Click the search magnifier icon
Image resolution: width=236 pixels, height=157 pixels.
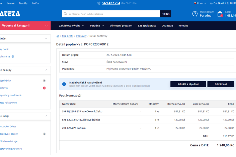tap(66, 14)
